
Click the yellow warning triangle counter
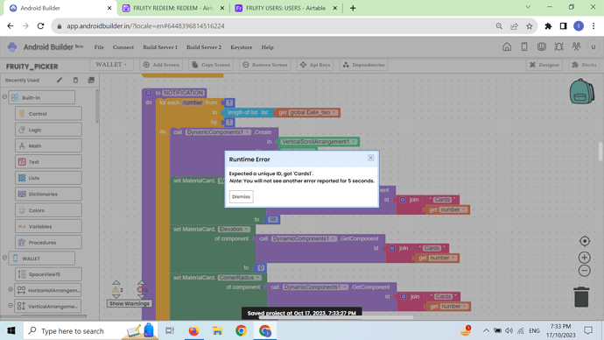[x=116, y=289]
